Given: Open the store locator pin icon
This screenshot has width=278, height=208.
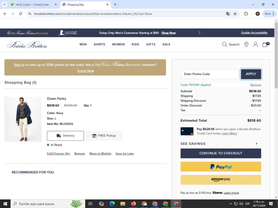Looking at the screenshot, I should point(246,44).
